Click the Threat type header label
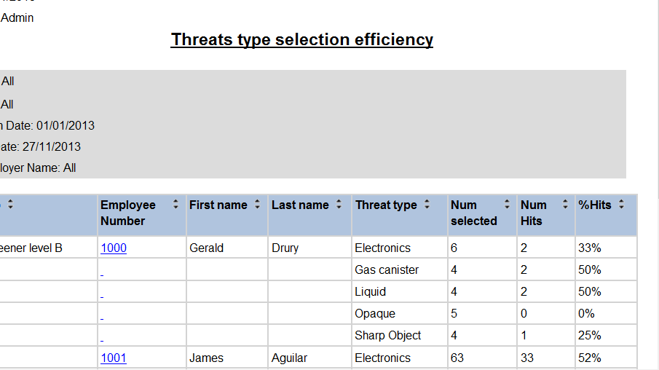Image resolution: width=659 pixels, height=370 pixels. pyautogui.click(x=386, y=205)
